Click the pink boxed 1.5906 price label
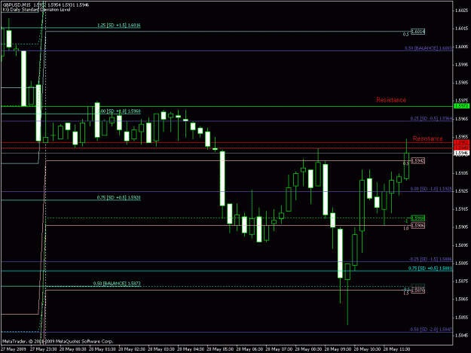Image resolution: width=471 pixels, height=353 pixels. 417,226
